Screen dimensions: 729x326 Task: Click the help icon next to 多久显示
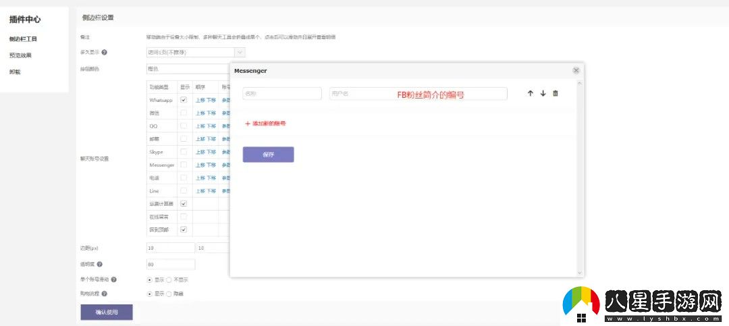click(x=105, y=52)
